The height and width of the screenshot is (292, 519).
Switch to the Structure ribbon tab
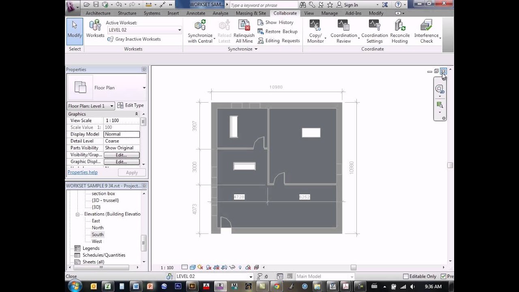tap(127, 13)
